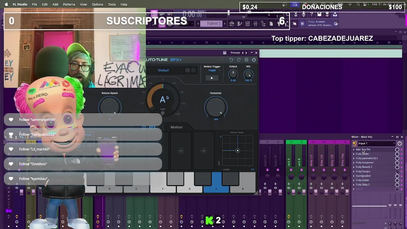Click the FL Studio app menu
The height and width of the screenshot is (229, 407).
pyautogui.click(x=20, y=4)
